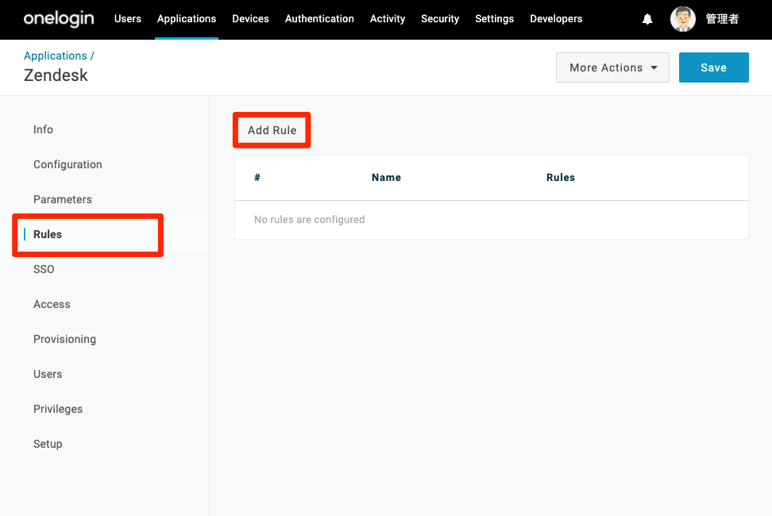Switch to the Privileges tab
This screenshot has width=772, height=516.
[58, 409]
